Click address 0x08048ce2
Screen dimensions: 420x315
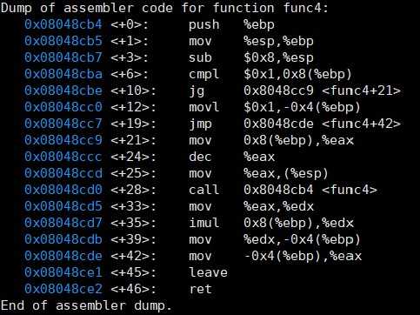tap(63, 289)
